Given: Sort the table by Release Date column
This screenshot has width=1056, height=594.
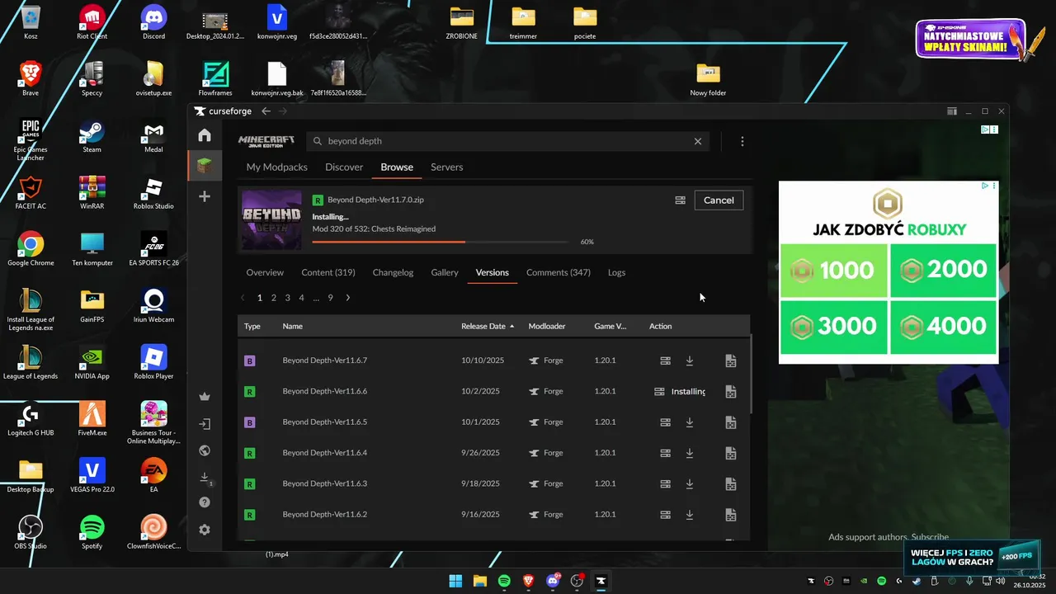Looking at the screenshot, I should point(488,327).
